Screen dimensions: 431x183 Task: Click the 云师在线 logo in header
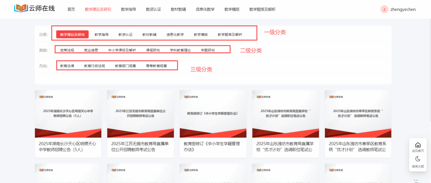34,9
